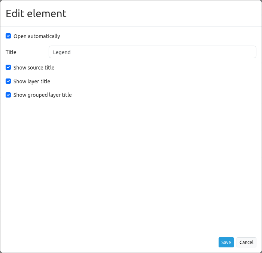Focus the Title text input field
This screenshot has width=262, height=253.
click(x=152, y=52)
